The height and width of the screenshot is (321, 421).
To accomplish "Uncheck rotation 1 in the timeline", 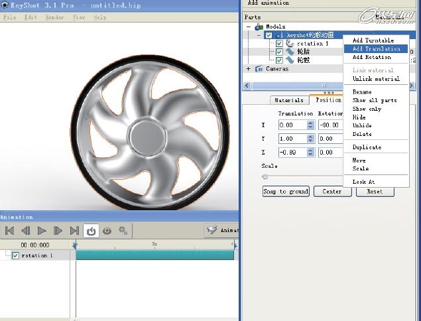I will 16,255.
